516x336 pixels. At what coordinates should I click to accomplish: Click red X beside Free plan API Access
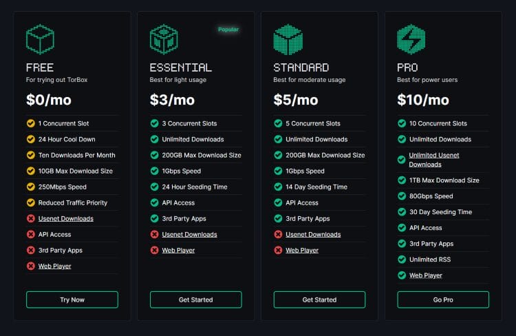coord(30,234)
